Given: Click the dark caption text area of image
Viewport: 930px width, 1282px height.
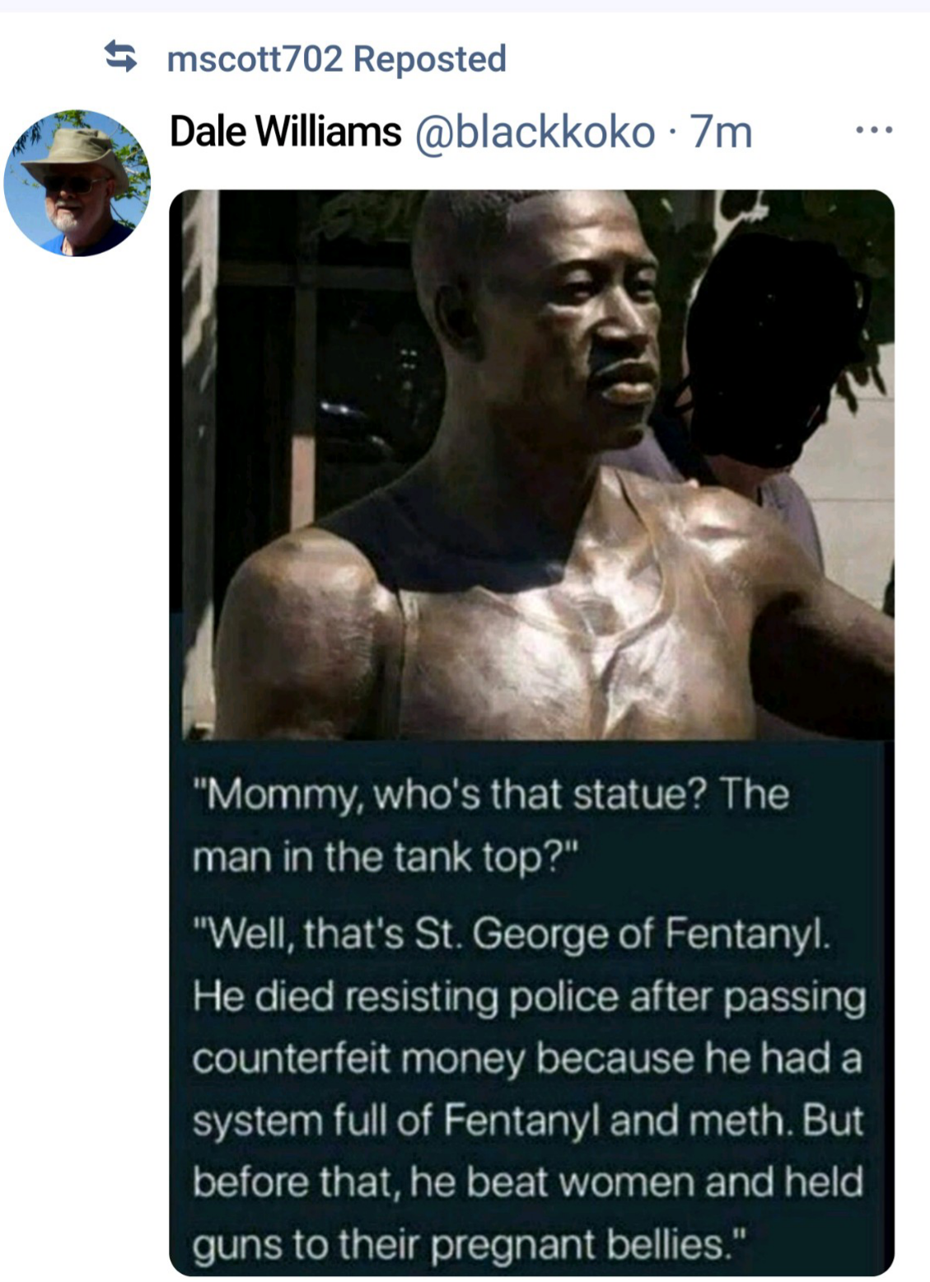Looking at the screenshot, I should pyautogui.click(x=532, y=1007).
